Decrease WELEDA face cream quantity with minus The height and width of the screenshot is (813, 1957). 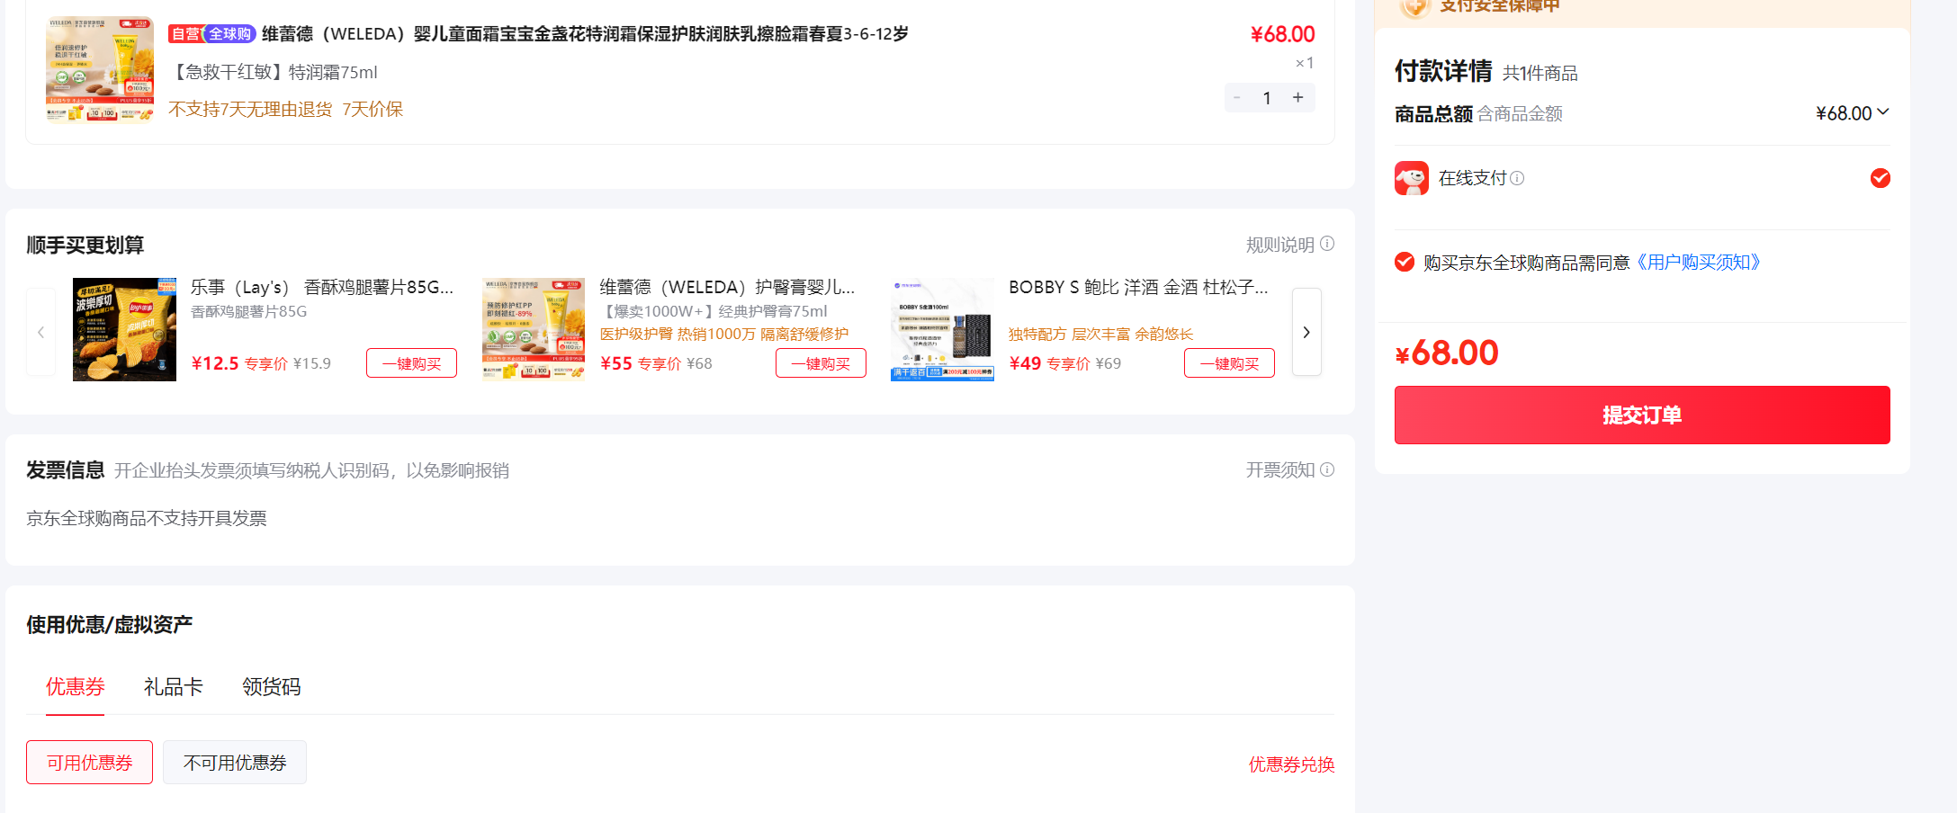tap(1237, 97)
